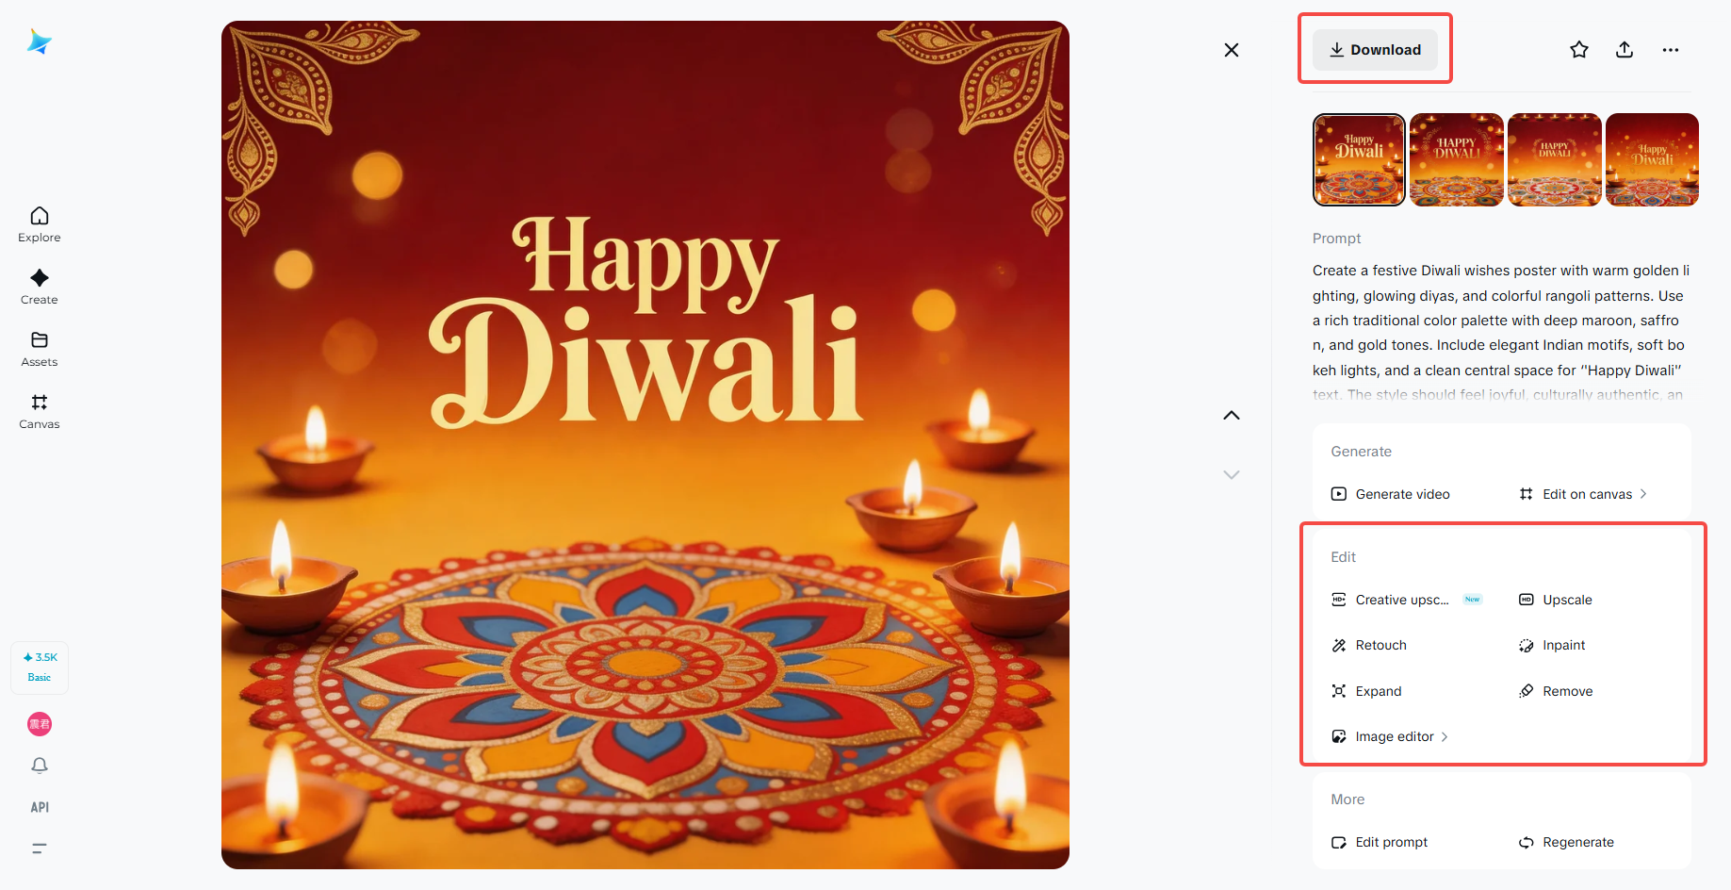
Task: Open the Canvas page in sidebar
Action: click(x=40, y=411)
